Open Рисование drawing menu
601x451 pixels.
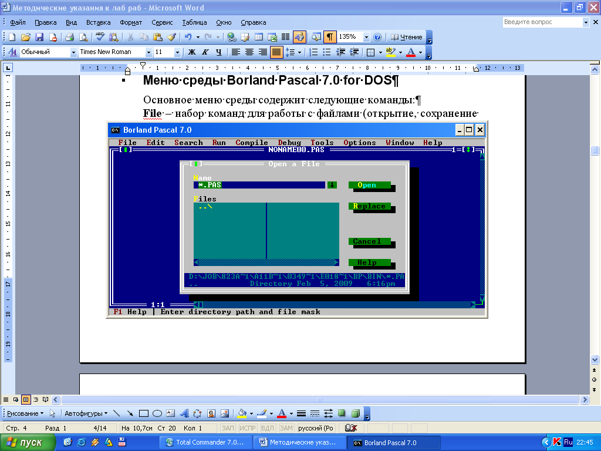click(x=25, y=413)
